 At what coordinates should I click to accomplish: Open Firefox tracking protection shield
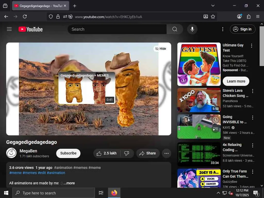tap(51, 16)
